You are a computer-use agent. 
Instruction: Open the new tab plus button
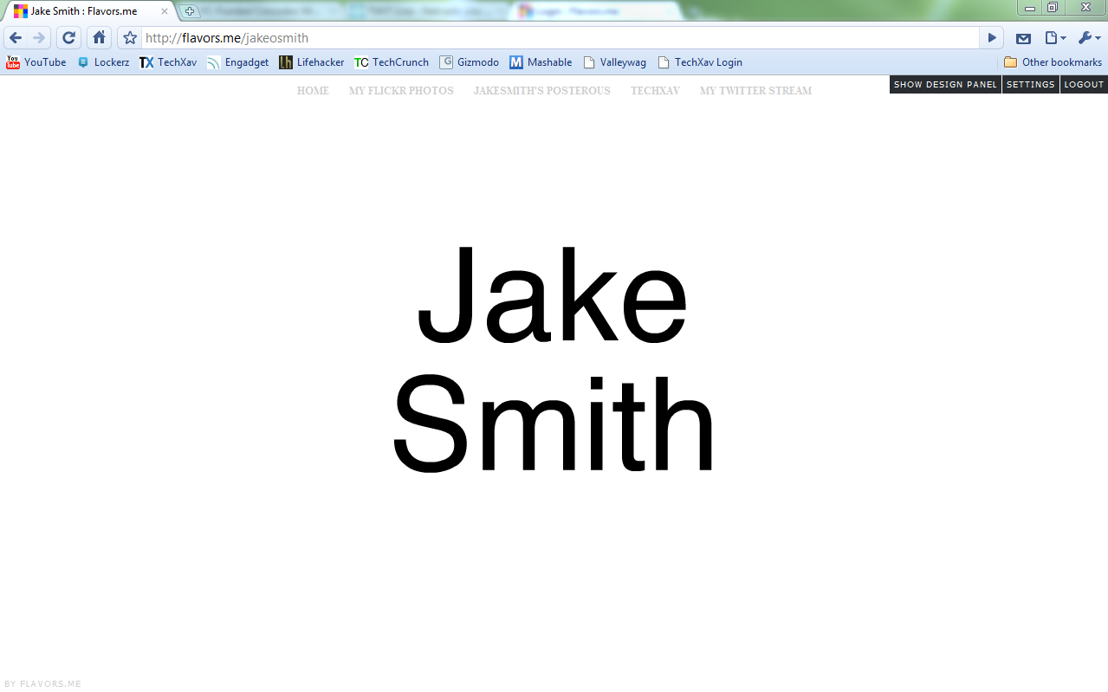pos(190,11)
